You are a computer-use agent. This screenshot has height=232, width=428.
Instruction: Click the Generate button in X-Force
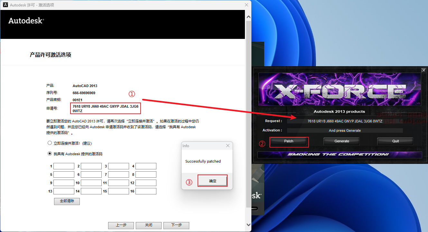(342, 141)
